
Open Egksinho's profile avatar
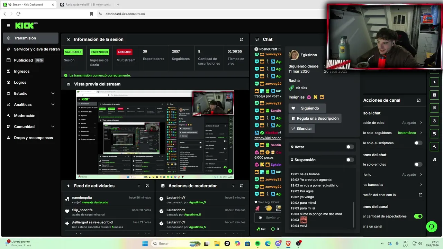(293, 55)
